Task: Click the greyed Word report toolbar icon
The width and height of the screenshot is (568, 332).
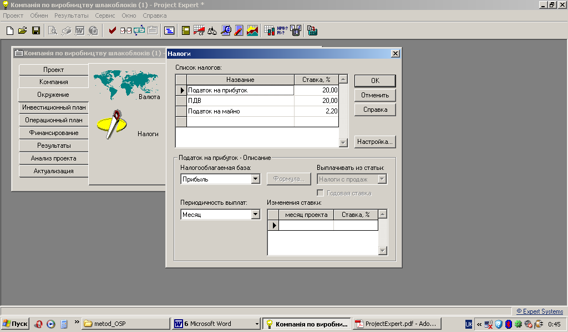Action: point(80,30)
